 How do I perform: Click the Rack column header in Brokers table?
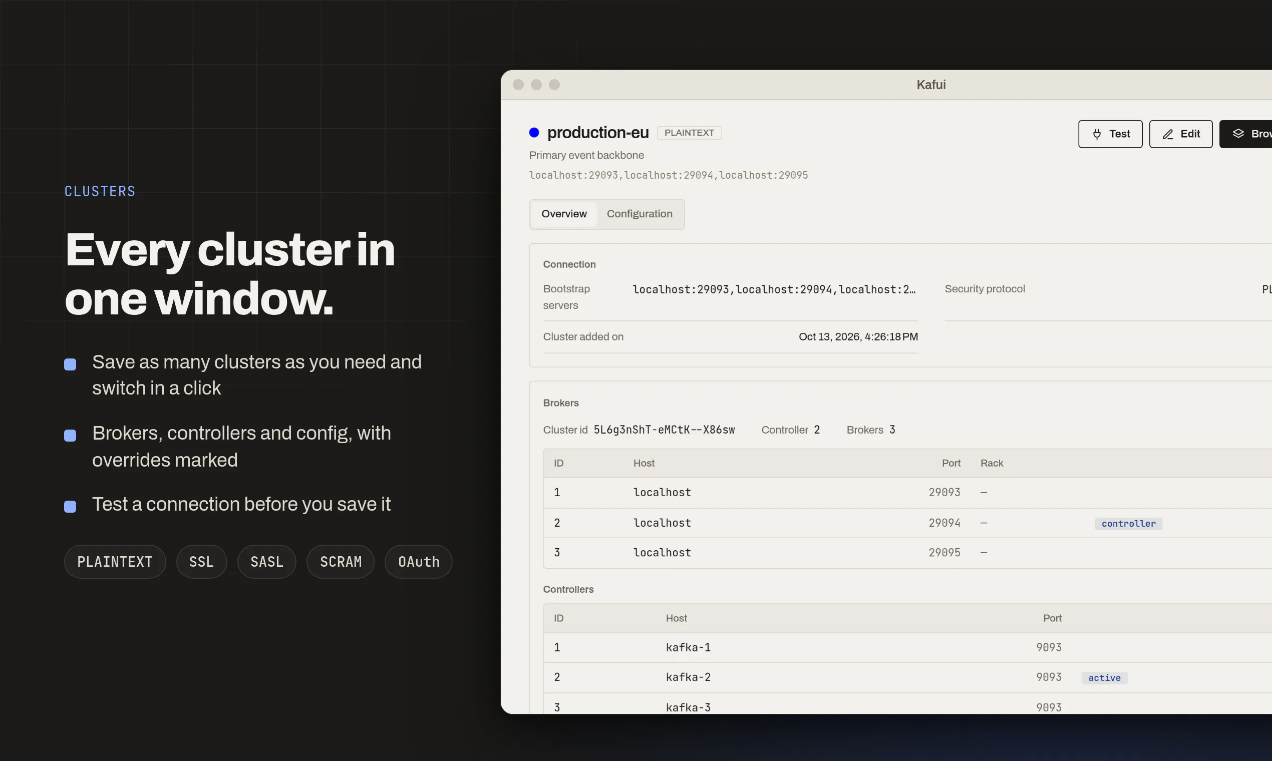tap(992, 464)
